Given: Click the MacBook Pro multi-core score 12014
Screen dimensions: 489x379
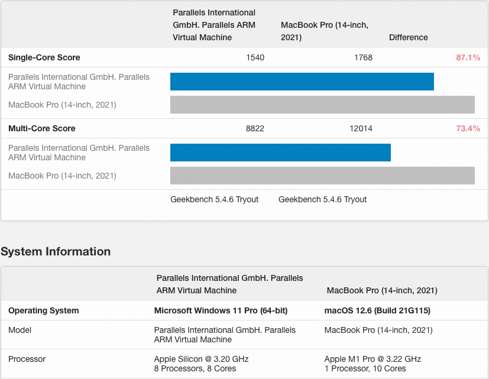Looking at the screenshot, I should [361, 128].
